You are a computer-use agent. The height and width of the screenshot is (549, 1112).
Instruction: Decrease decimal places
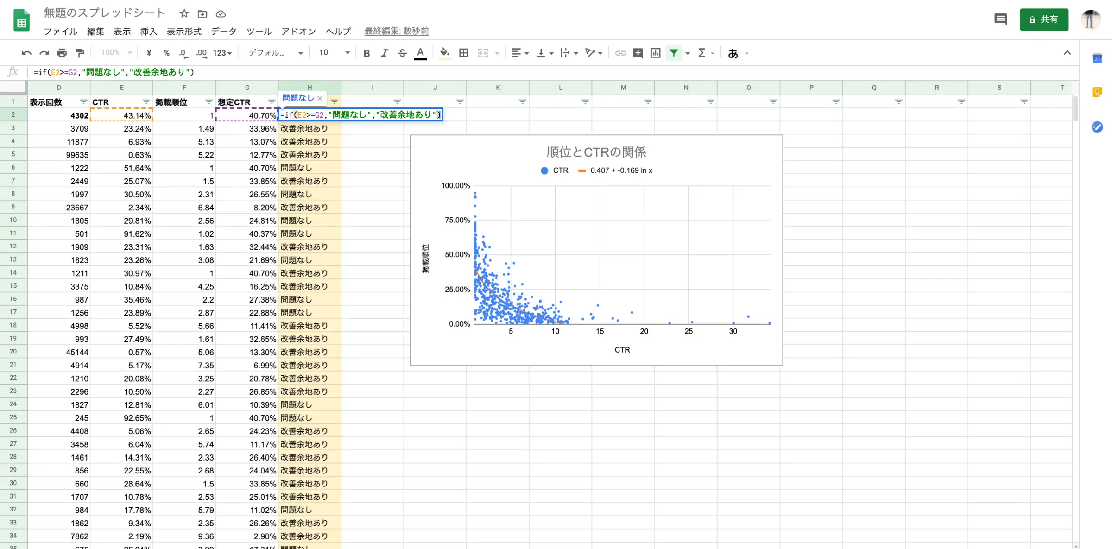click(x=183, y=53)
